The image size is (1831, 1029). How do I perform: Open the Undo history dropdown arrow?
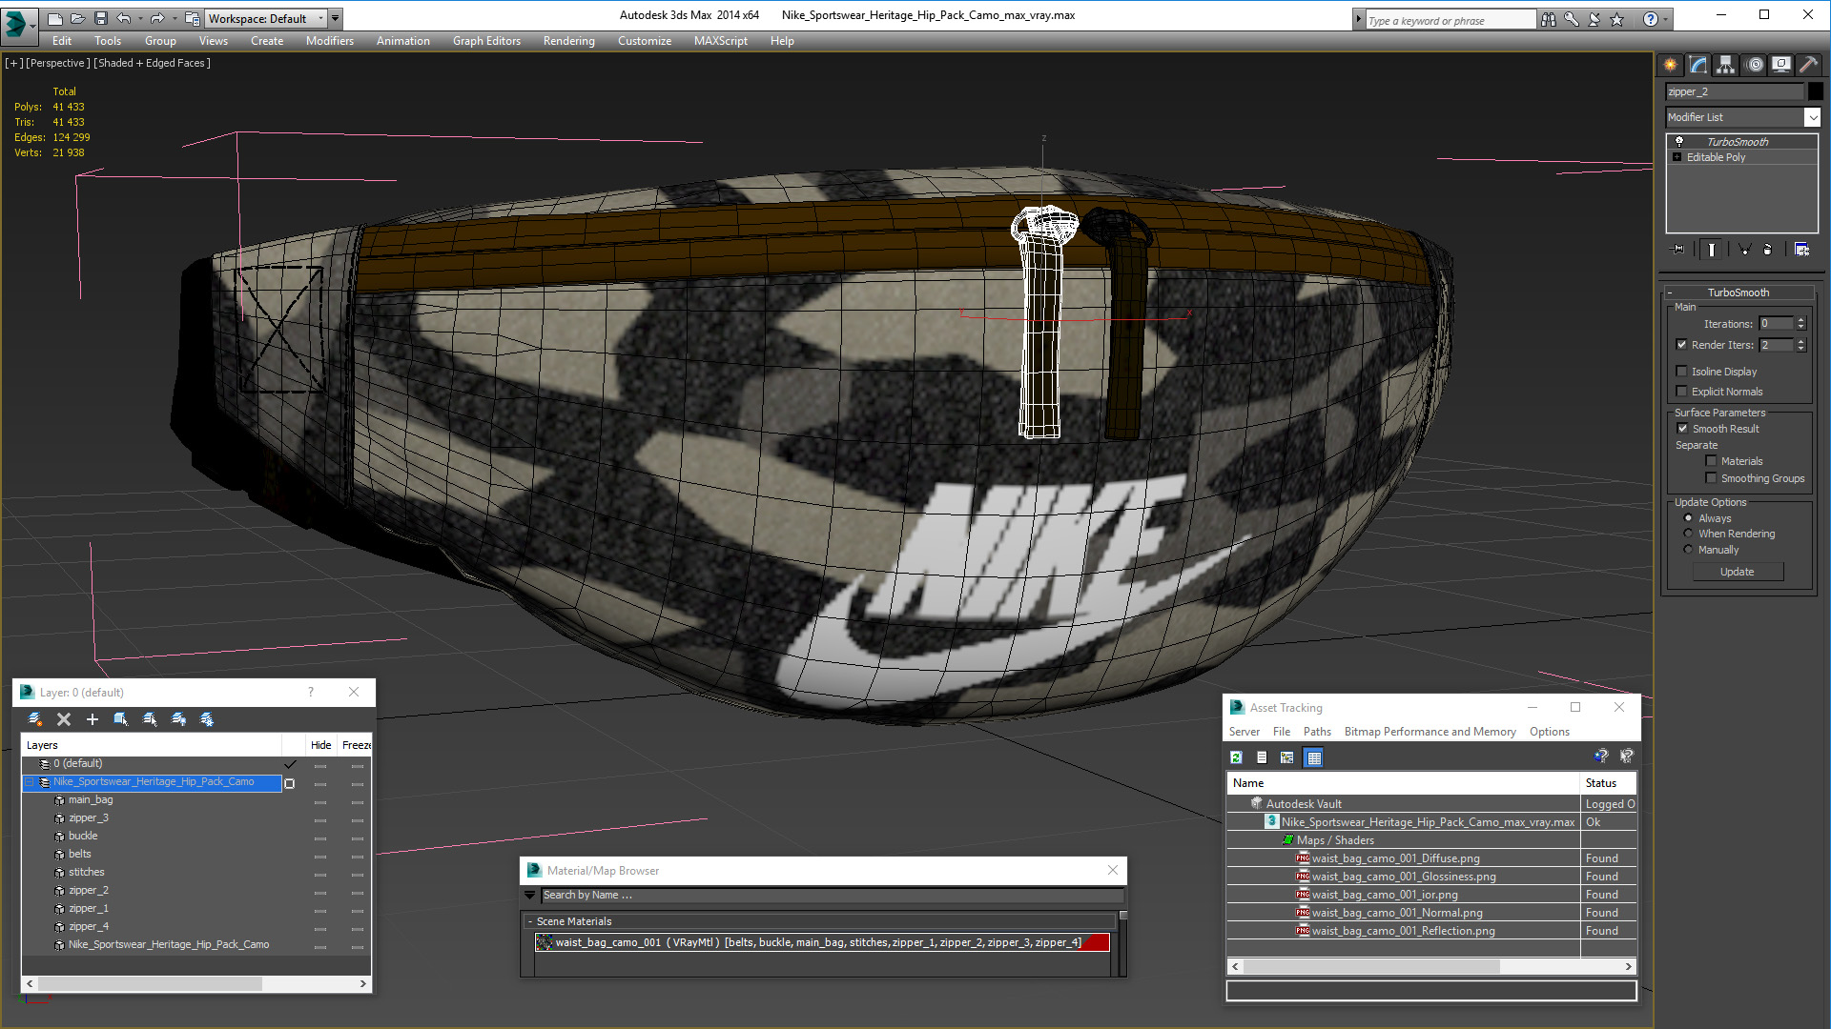(x=140, y=18)
